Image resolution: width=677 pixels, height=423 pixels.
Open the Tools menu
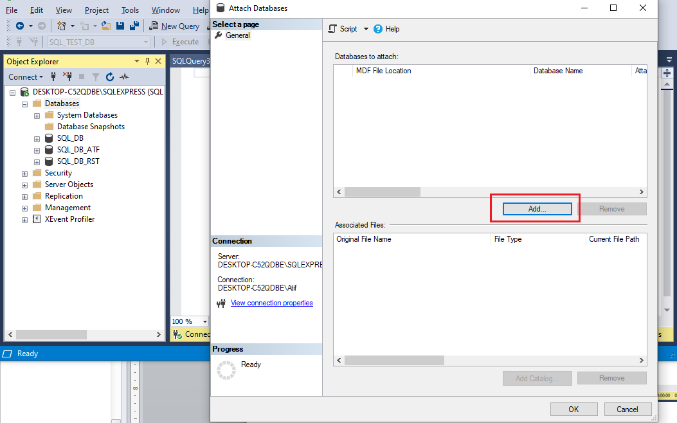(130, 10)
